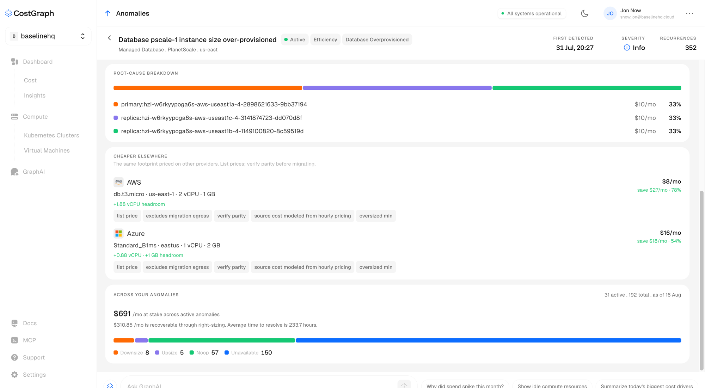Click the Info severity icon
The image size is (705, 388).
[627, 48]
